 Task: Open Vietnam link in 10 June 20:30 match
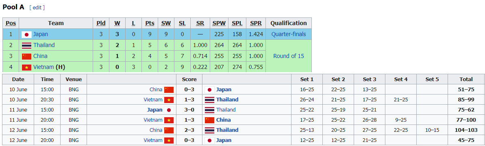click(x=153, y=100)
